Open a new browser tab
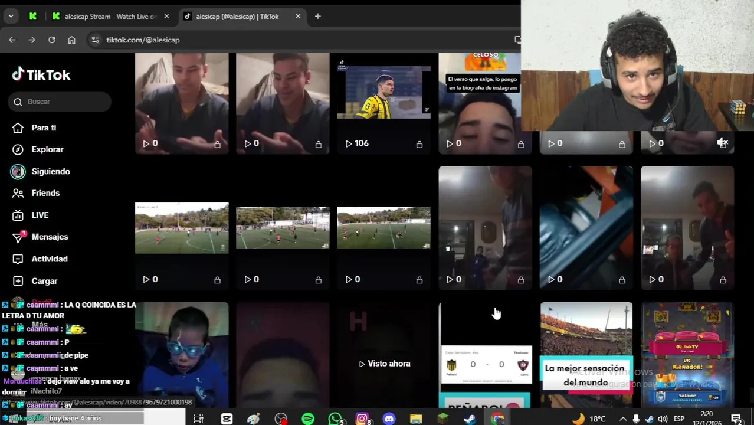The height and width of the screenshot is (425, 754). 317,17
